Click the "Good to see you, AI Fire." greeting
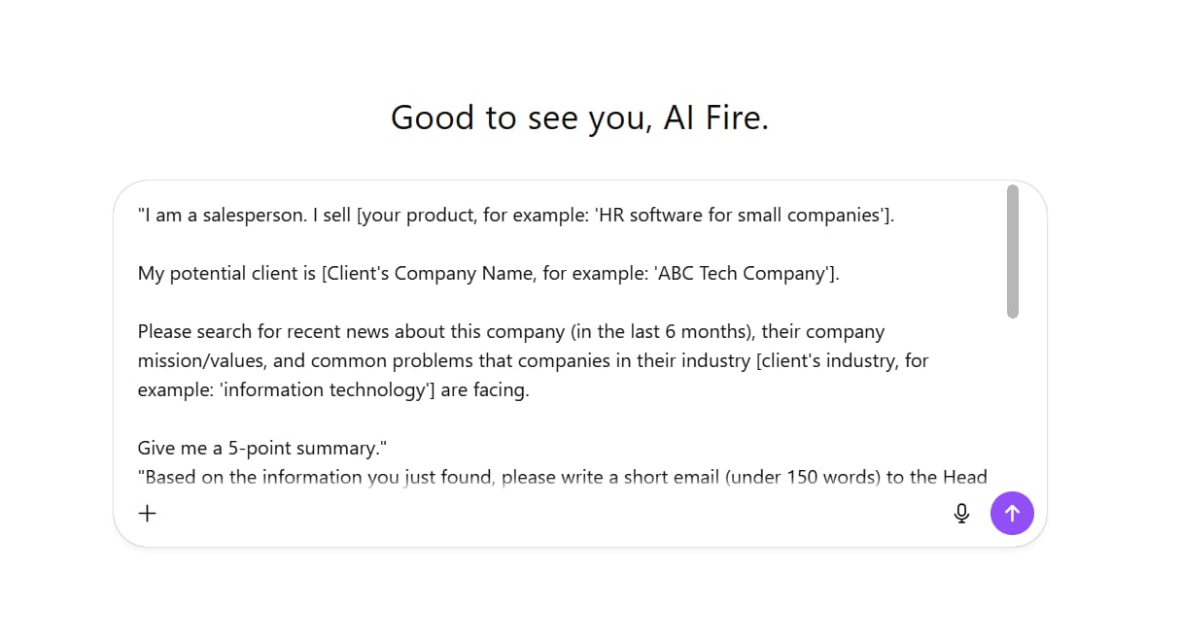 [x=579, y=118]
